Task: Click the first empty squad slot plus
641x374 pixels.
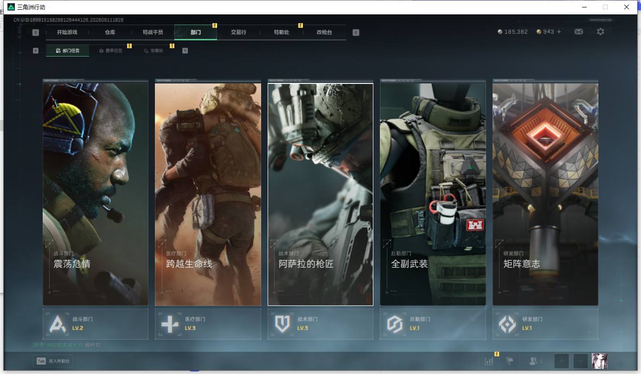Action: pos(562,361)
